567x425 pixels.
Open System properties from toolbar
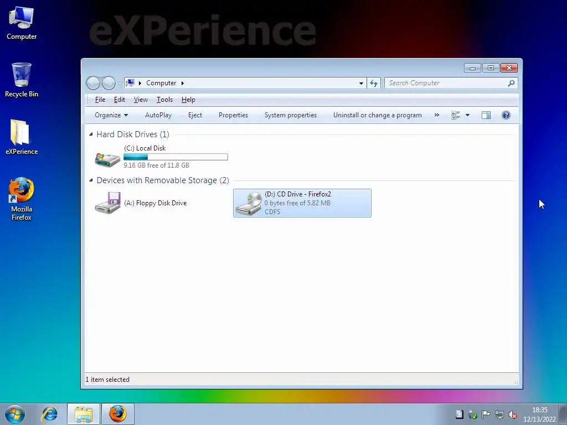click(290, 115)
